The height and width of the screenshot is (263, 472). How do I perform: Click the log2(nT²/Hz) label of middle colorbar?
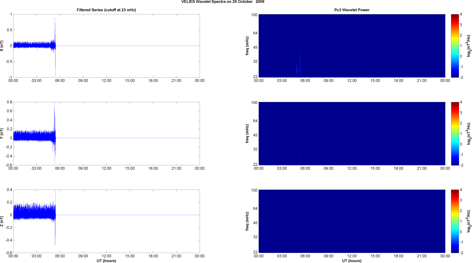click(x=469, y=134)
